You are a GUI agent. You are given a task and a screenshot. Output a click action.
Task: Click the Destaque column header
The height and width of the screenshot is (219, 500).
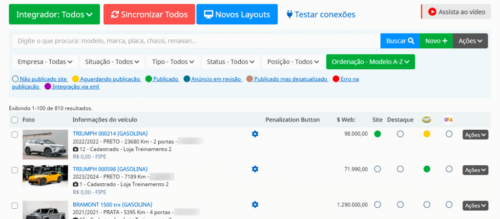(x=400, y=119)
